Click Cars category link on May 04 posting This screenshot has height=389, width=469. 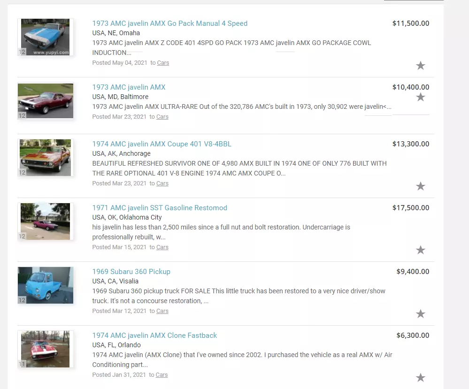click(x=163, y=63)
